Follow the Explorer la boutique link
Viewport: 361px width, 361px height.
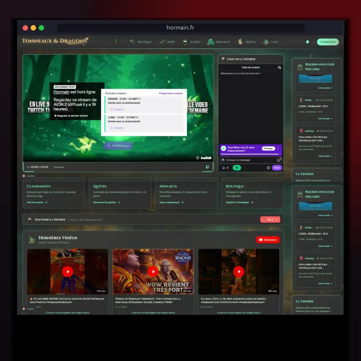240,202
